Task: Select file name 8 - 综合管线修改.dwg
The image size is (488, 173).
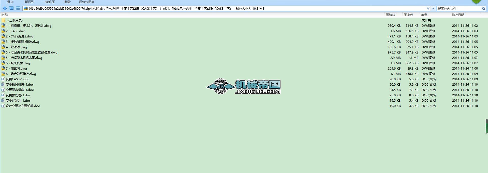Action: [21, 74]
